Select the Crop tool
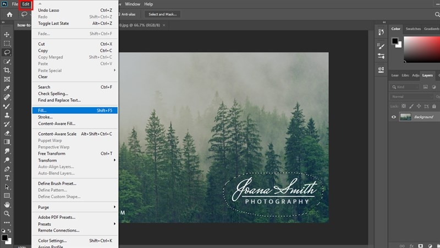 [x=7, y=70]
